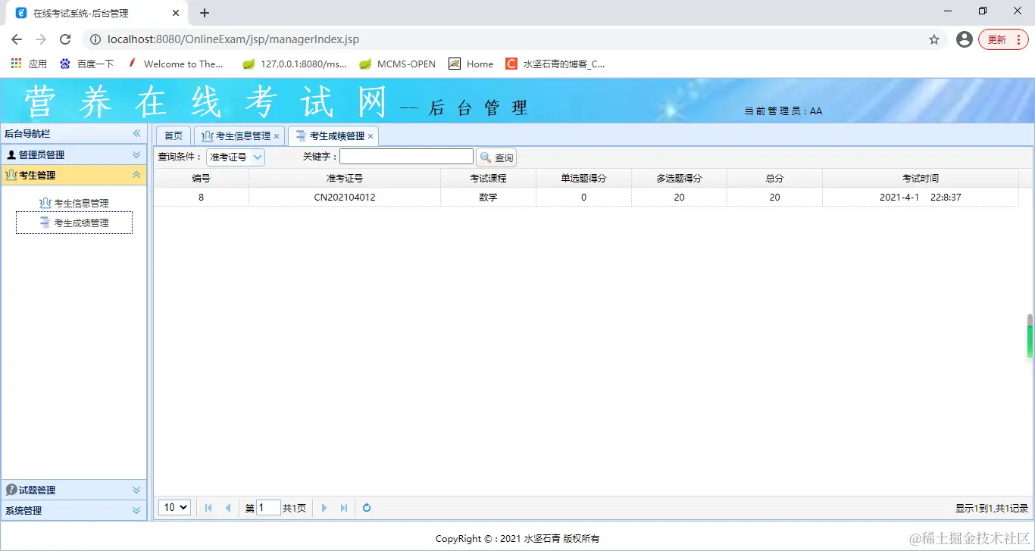Open the page size dropdown showing 10
1035x551 pixels.
tap(174, 508)
